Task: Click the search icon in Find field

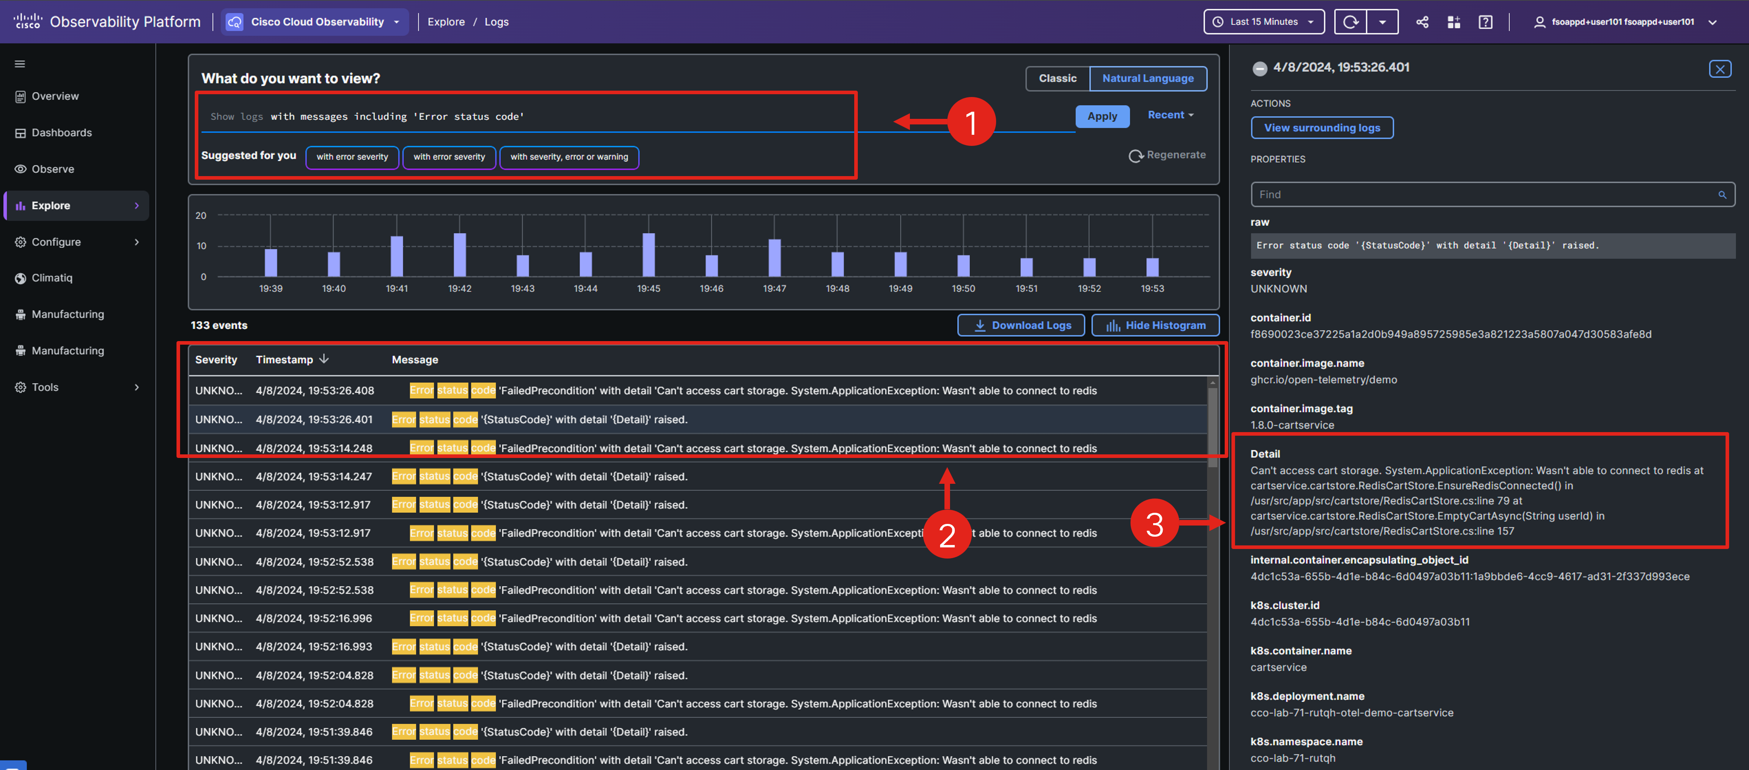Action: click(1722, 195)
